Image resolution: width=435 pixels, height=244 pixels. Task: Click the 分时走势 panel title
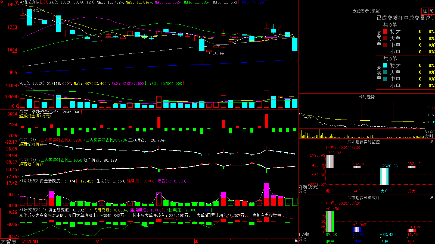tap(366, 97)
